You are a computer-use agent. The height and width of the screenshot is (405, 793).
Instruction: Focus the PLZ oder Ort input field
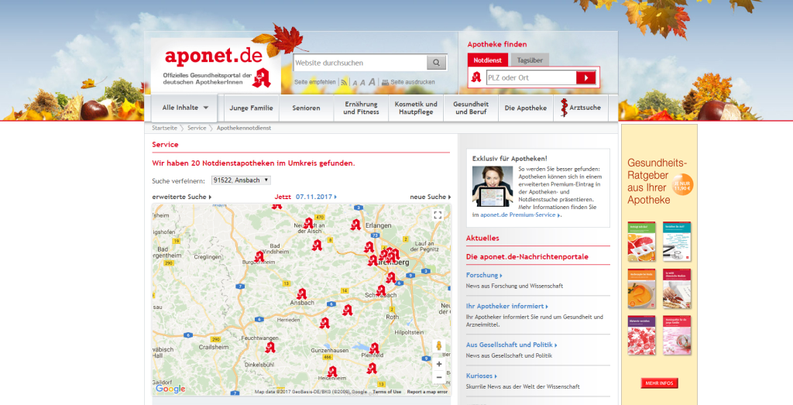(531, 77)
